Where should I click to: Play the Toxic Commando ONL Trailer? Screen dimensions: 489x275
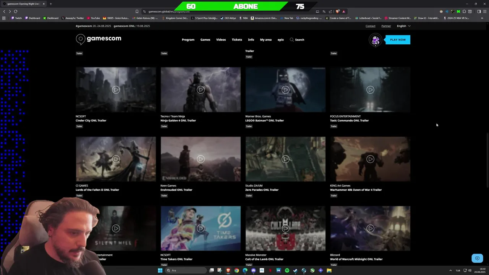370,90
